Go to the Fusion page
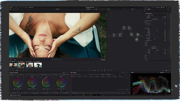This screenshot has width=180, height=101. pyautogui.click(x=90, y=95)
